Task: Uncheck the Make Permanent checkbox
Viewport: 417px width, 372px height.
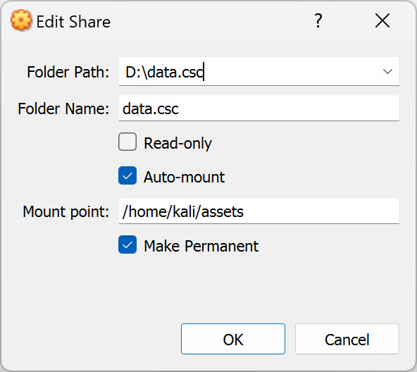Action: [127, 244]
